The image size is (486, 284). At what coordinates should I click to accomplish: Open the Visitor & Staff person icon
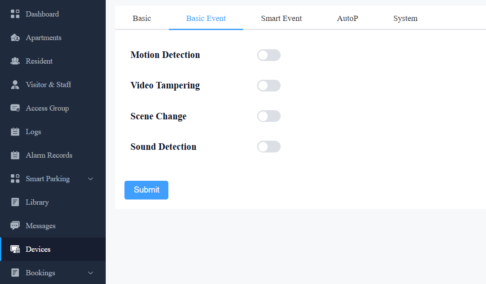15,85
